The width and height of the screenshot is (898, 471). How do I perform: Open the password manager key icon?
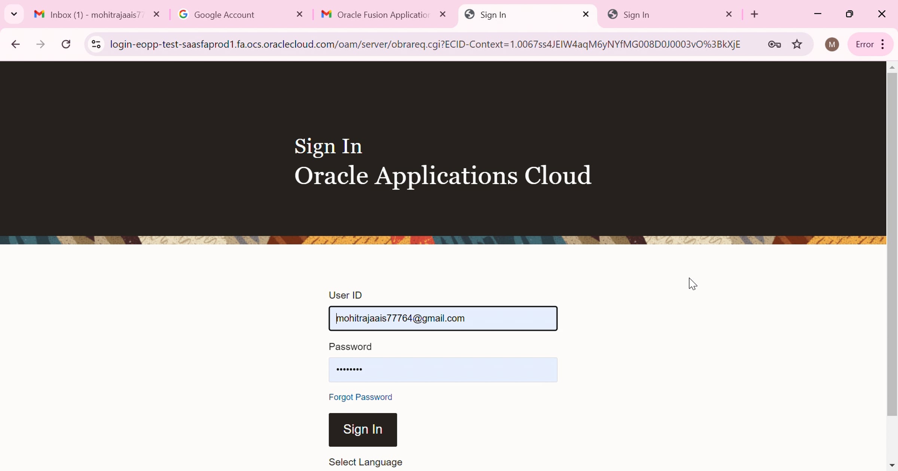pyautogui.click(x=774, y=44)
